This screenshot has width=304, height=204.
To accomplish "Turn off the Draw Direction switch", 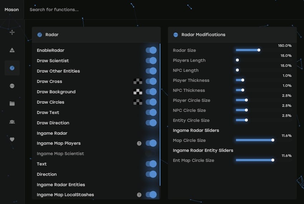I will [x=151, y=123].
